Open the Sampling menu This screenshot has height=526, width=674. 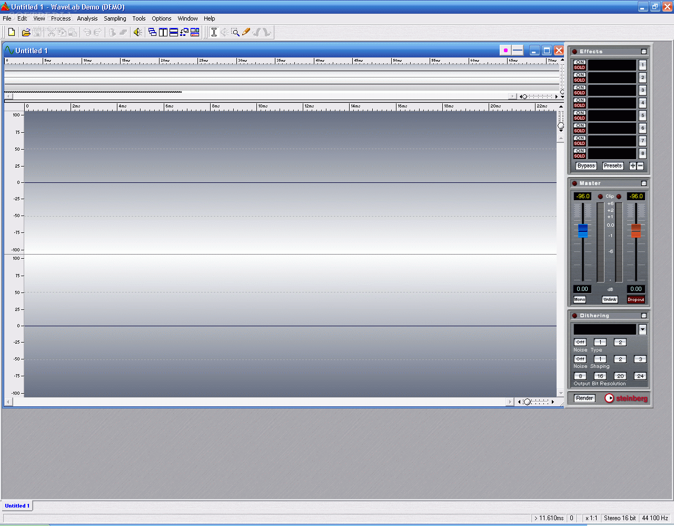pyautogui.click(x=115, y=18)
